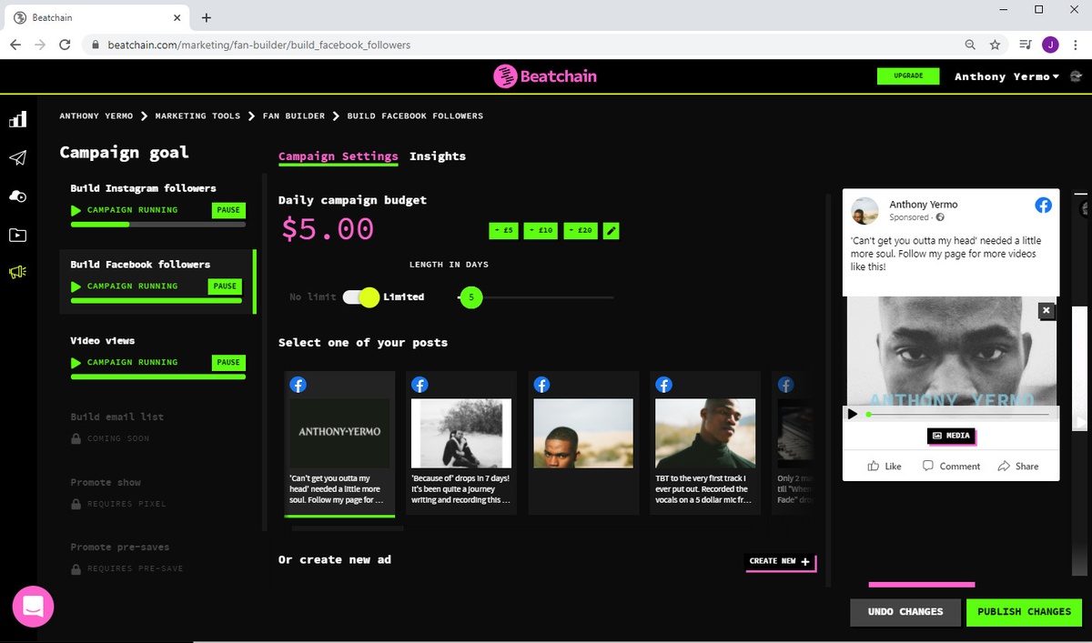Click the green UPGRADE button
The height and width of the screenshot is (643, 1092).
[908, 76]
